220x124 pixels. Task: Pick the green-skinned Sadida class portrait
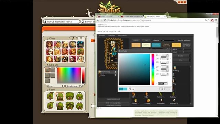pos(80,52)
